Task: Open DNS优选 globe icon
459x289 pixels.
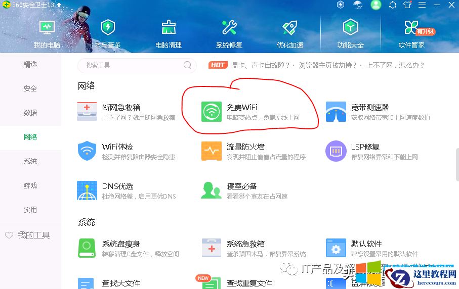Action: (x=87, y=190)
